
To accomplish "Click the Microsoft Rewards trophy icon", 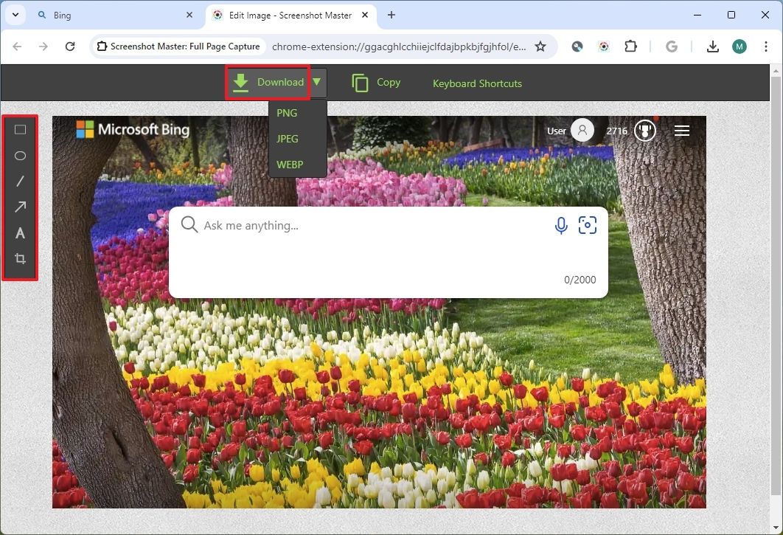I will click(x=644, y=131).
